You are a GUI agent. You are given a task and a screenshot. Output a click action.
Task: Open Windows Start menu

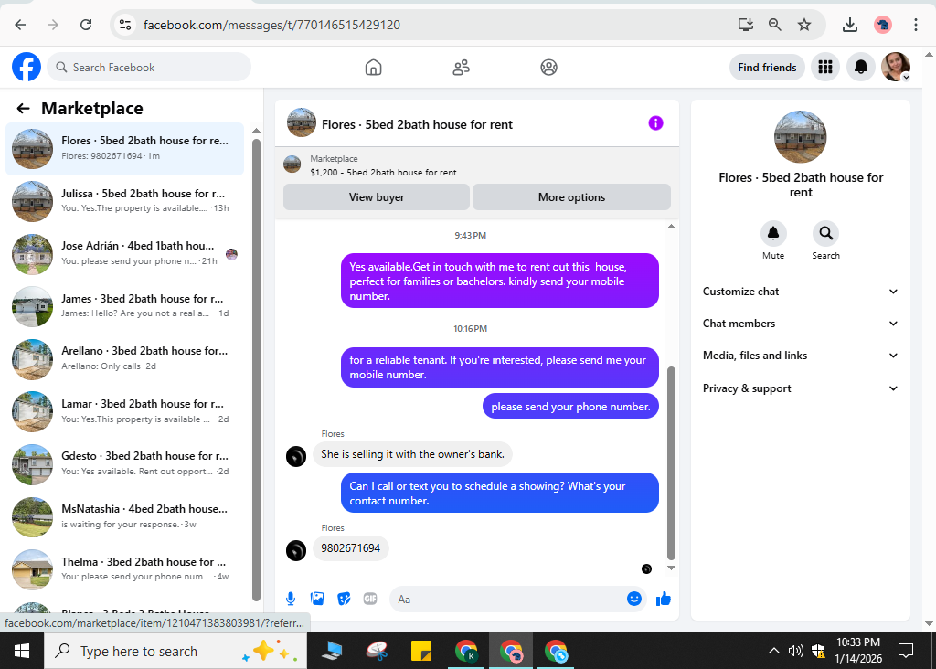[22, 651]
